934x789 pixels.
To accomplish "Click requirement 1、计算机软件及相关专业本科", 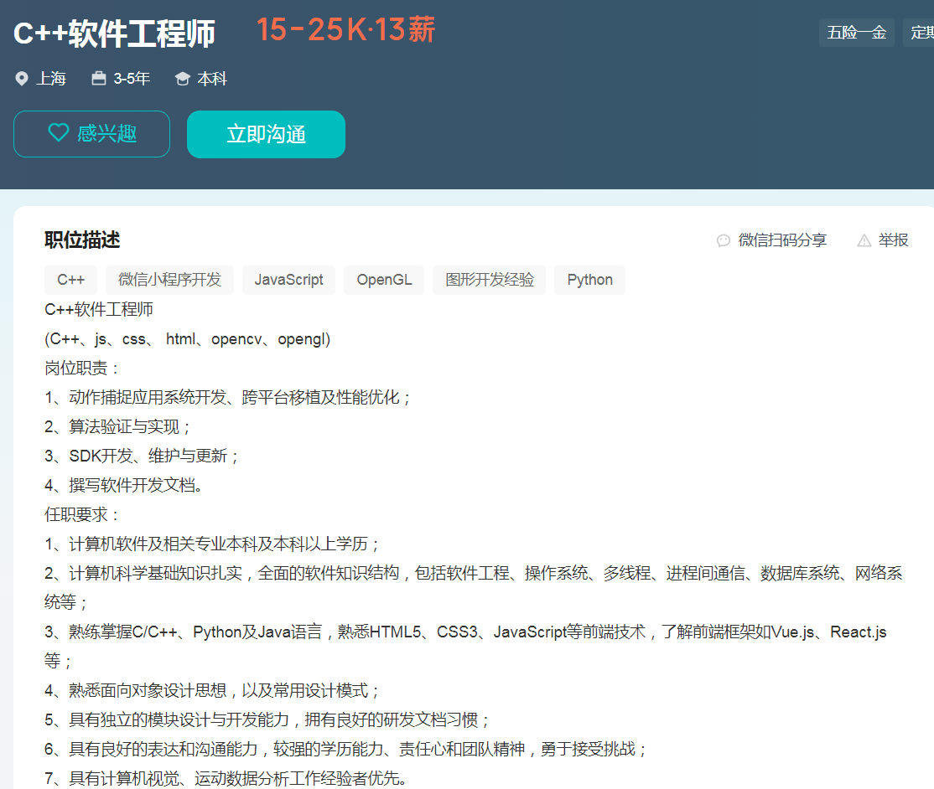I will (212, 544).
